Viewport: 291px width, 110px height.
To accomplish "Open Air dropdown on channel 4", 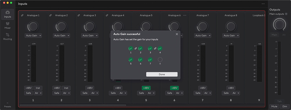I will click(123, 93).
